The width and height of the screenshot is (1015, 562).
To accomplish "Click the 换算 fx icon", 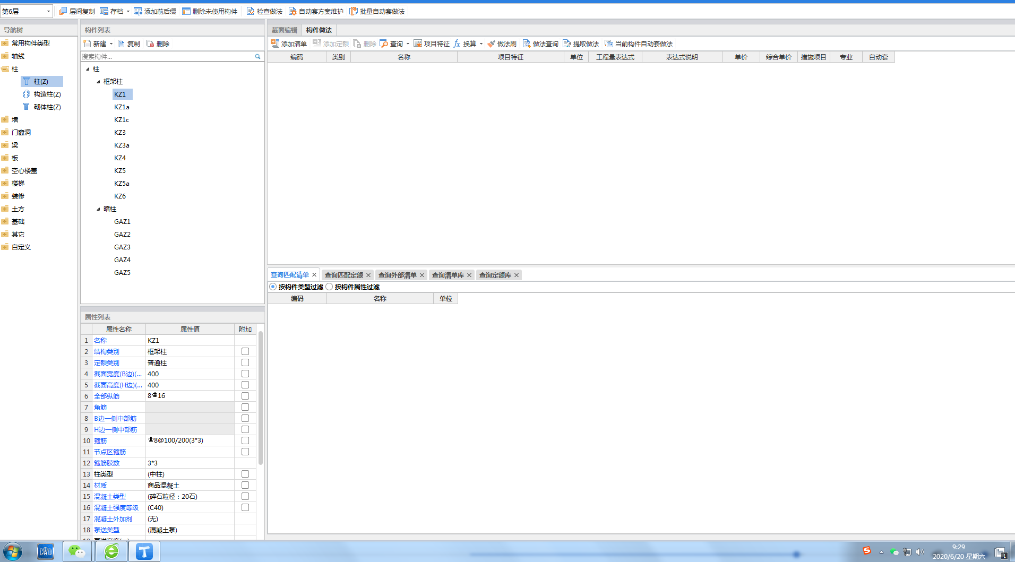I will [457, 44].
